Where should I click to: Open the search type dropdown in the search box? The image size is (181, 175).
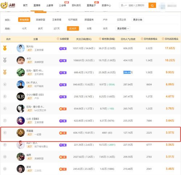124,5
